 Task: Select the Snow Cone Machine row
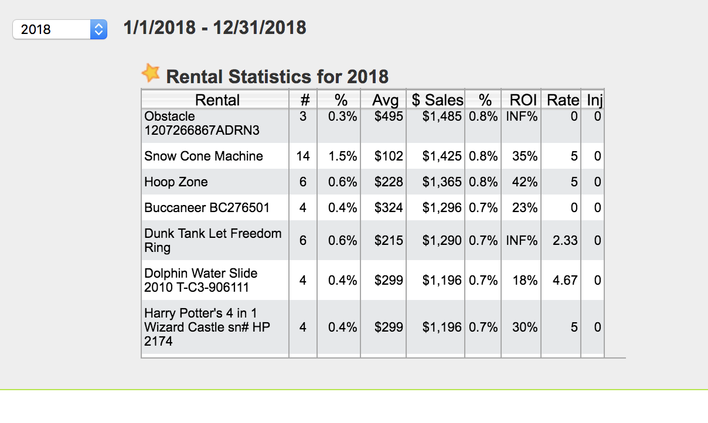(x=203, y=156)
